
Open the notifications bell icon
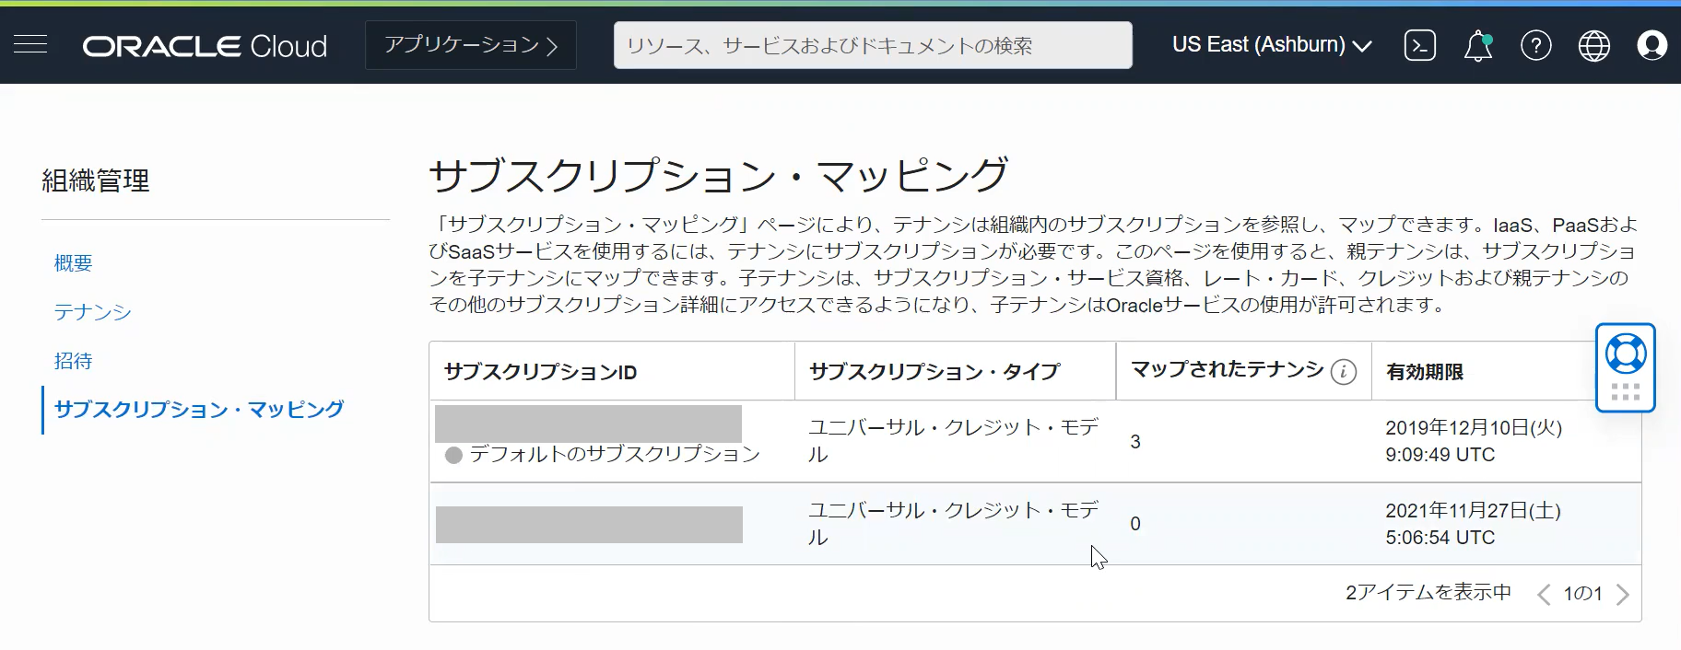pos(1478,45)
